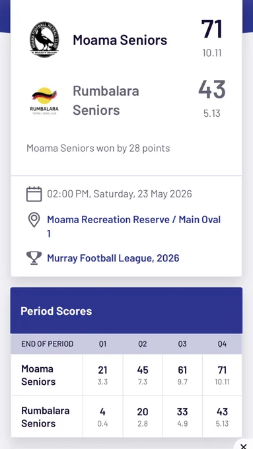253x449 pixels.
Task: Click the Rumbalara club logo
Action: point(44,101)
